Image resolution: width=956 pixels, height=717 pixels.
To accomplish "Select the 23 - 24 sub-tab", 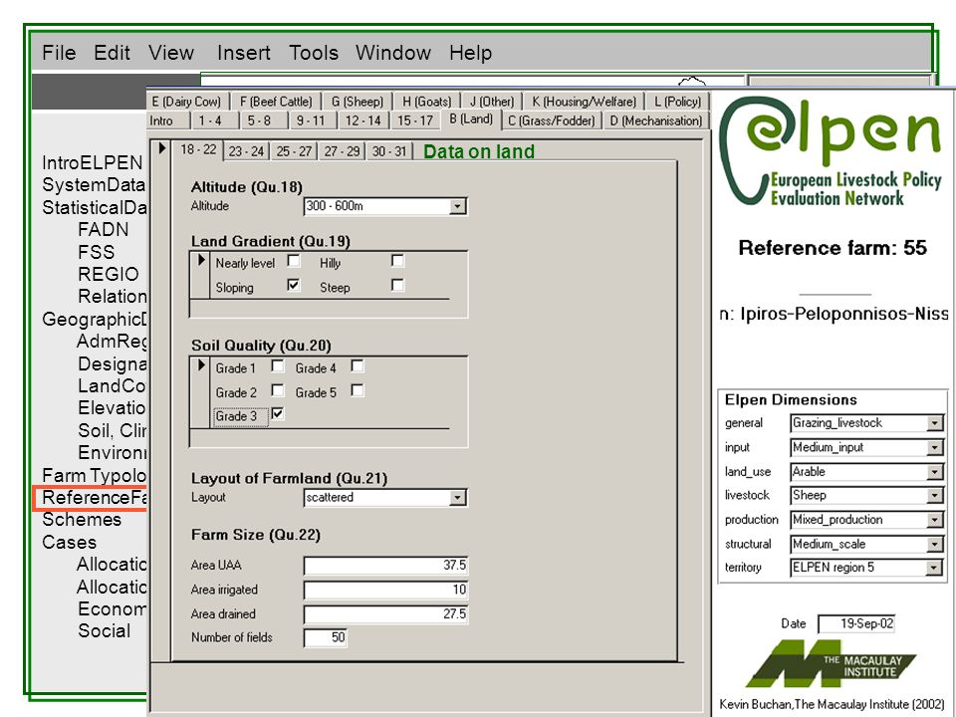I will point(246,151).
